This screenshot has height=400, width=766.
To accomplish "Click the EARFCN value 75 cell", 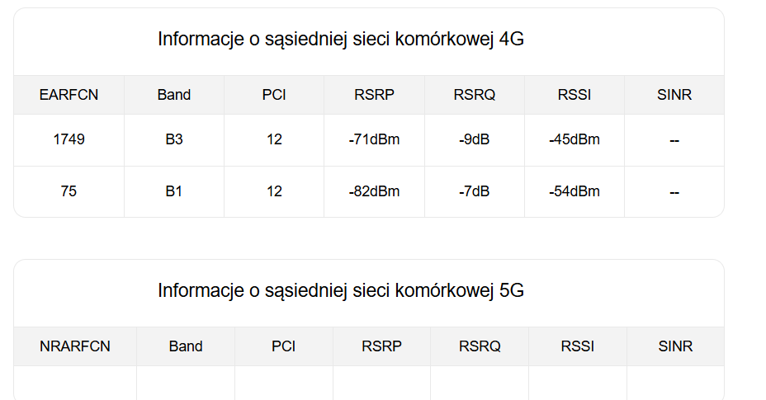I will coord(69,191).
